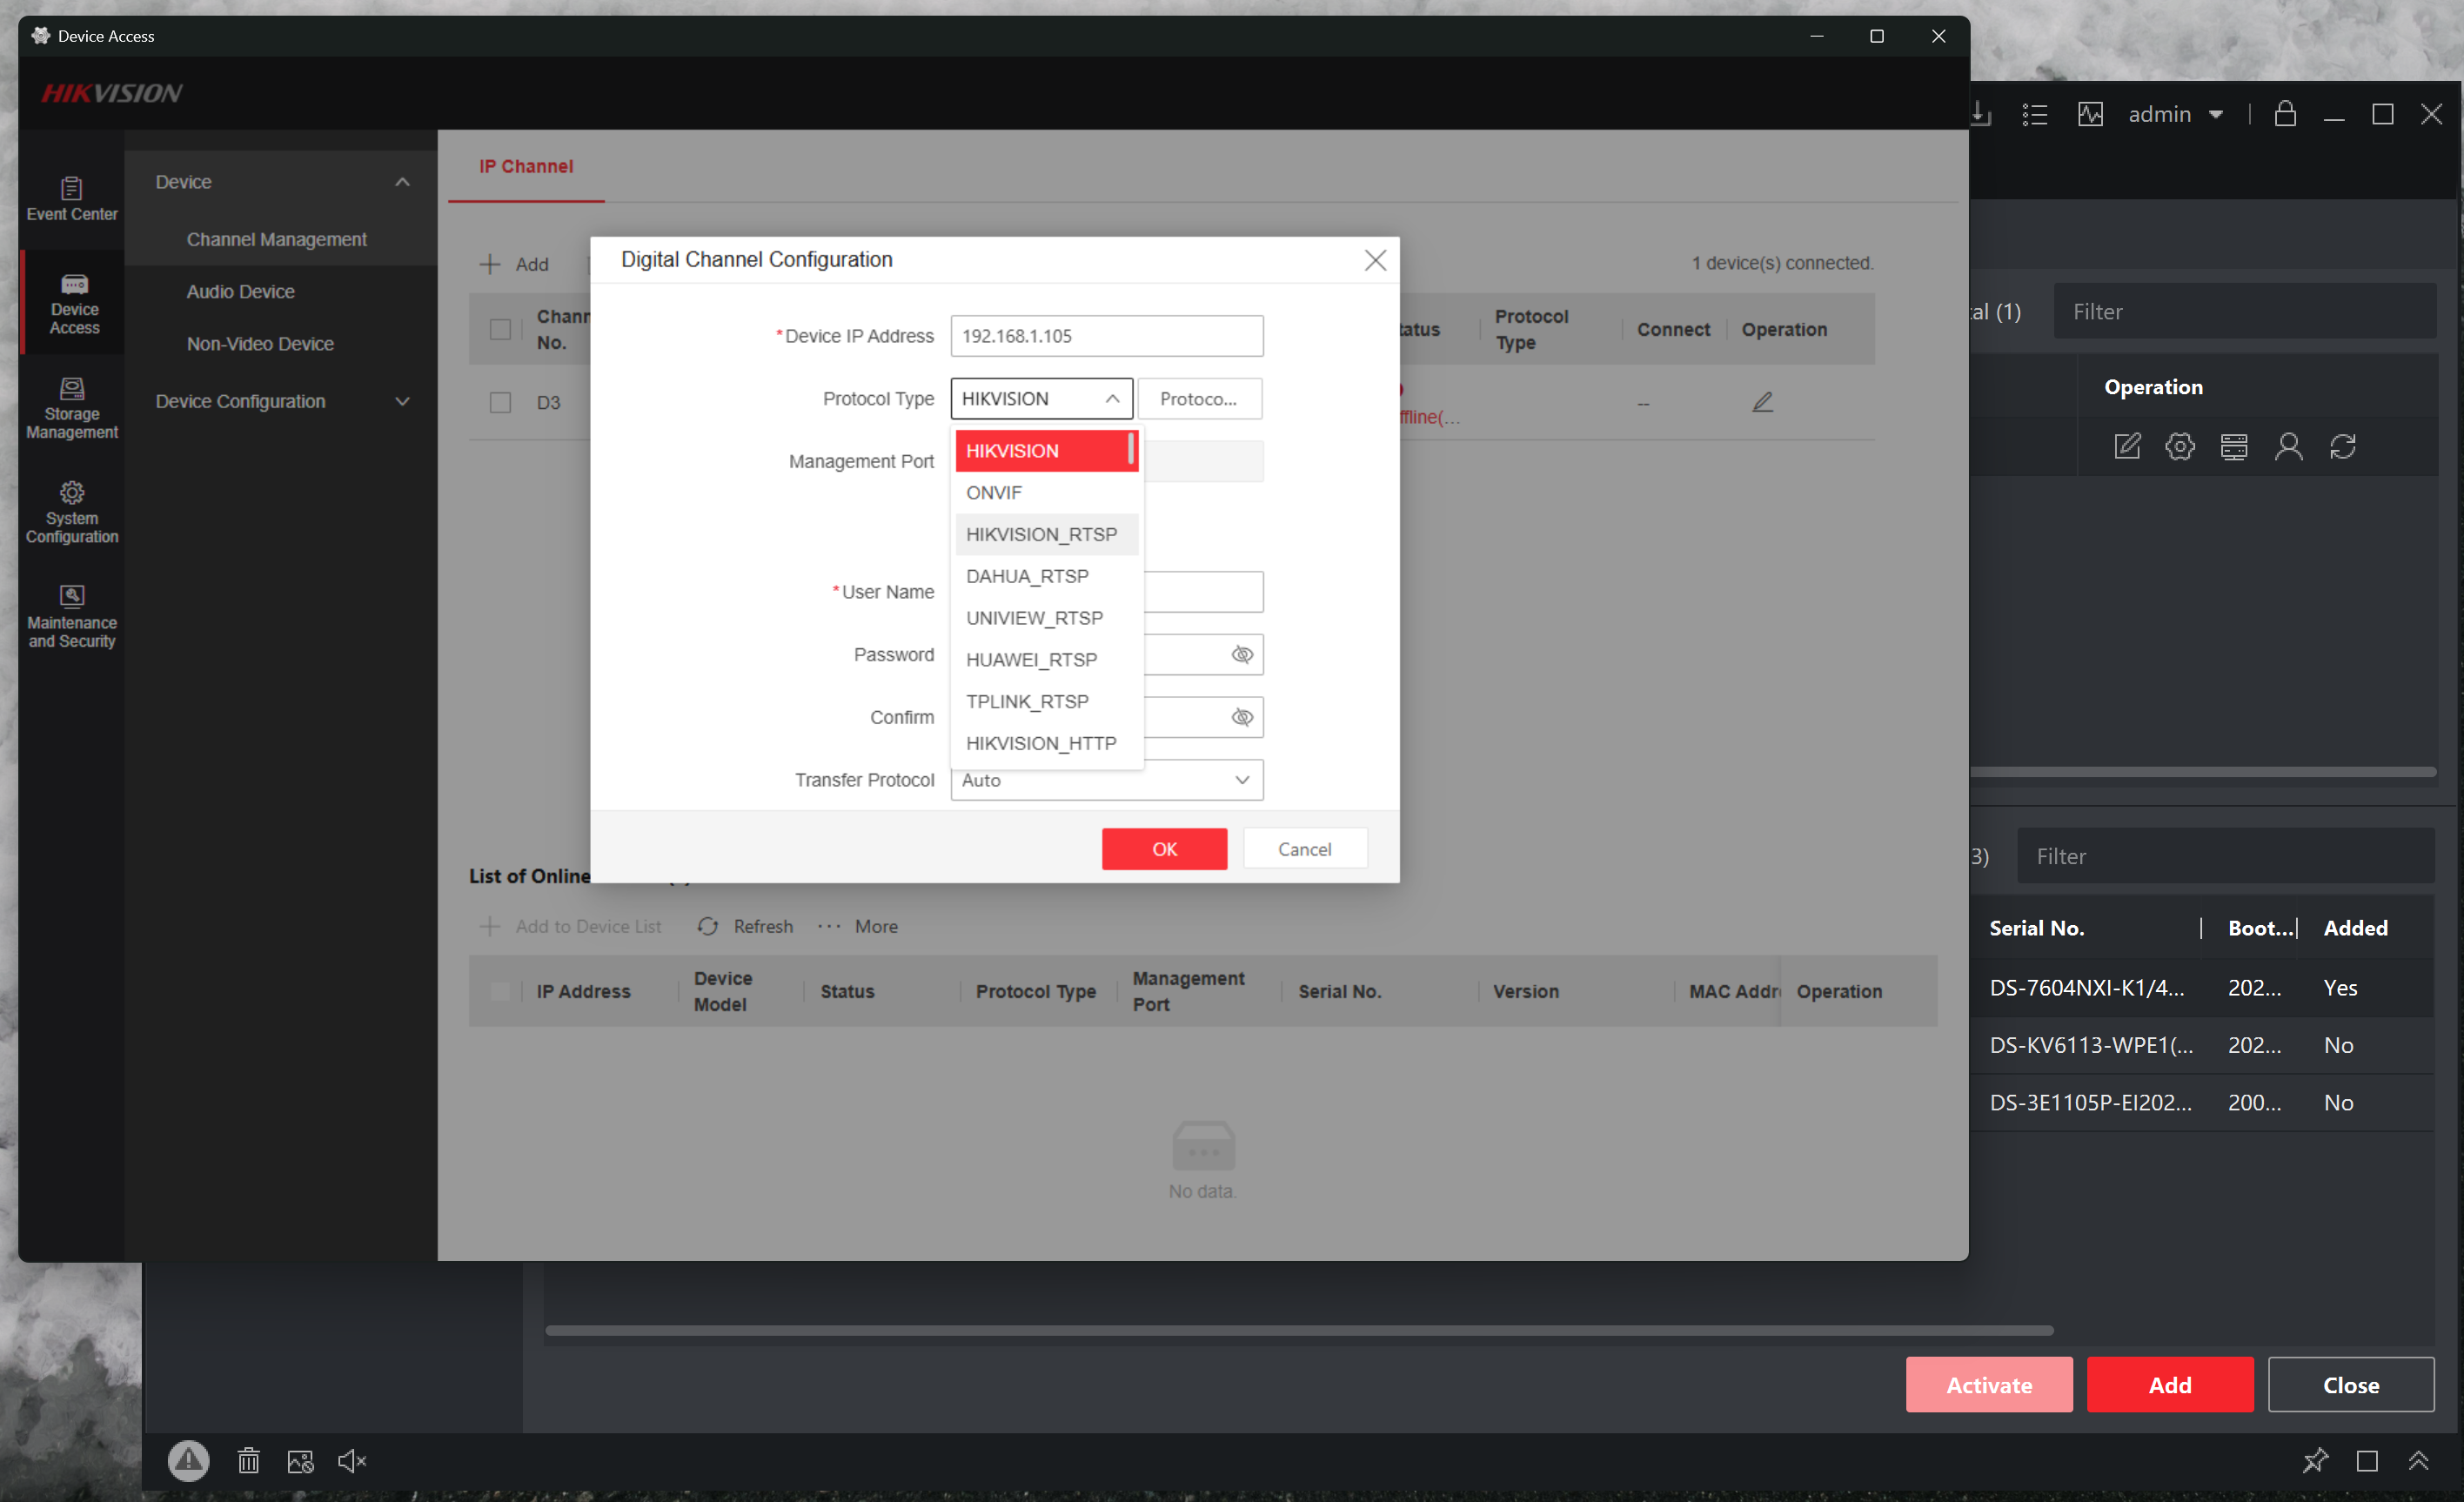Image resolution: width=2464 pixels, height=1502 pixels.
Task: Click the Close button in background window
Action: tap(2350, 1384)
